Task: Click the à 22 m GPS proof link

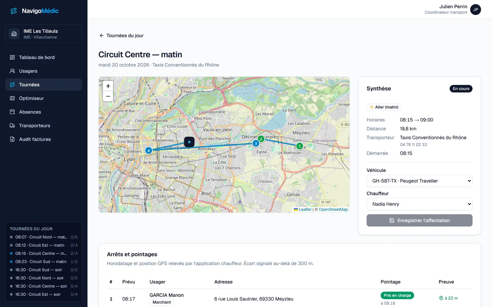Action: 448,298
